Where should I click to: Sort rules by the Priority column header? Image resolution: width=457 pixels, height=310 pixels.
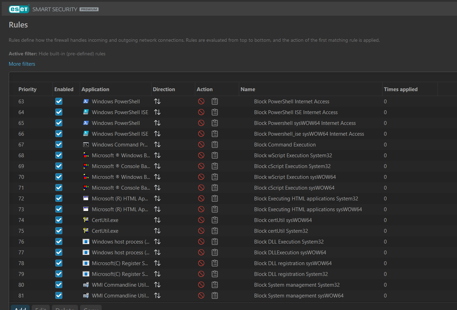(x=27, y=89)
